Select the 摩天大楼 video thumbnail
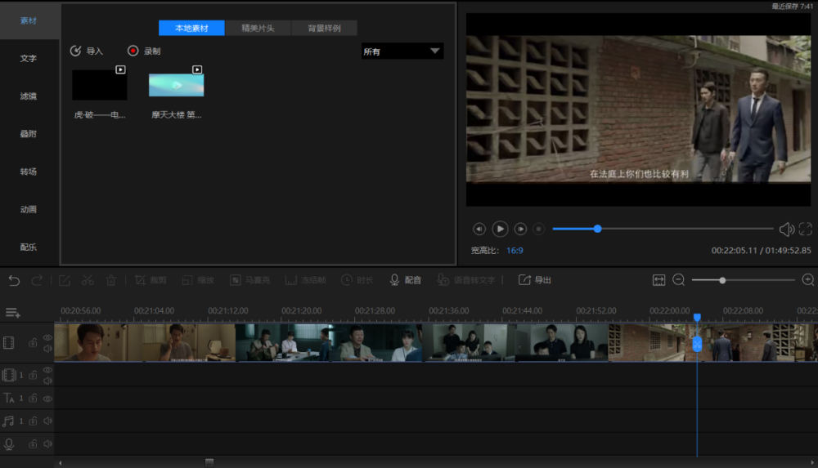The width and height of the screenshot is (818, 468). [x=177, y=84]
